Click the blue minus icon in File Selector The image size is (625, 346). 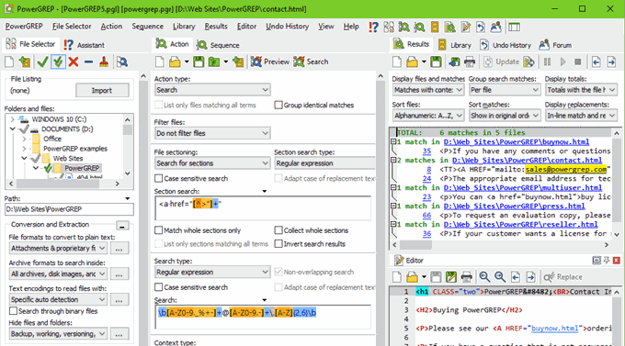[88, 61]
